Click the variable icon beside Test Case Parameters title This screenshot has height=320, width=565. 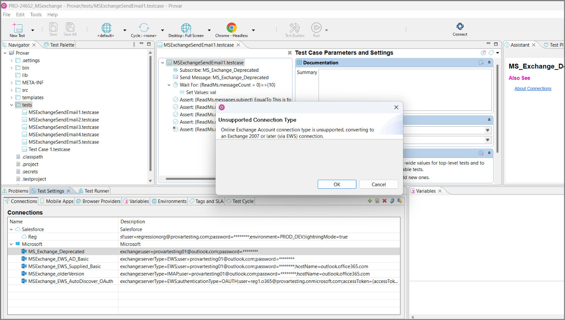click(483, 52)
